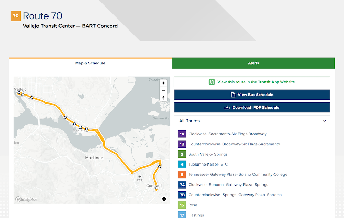This screenshot has width=344, height=218.
Task: Click the Vallejo Transit Center stop marker
Action: click(19, 93)
